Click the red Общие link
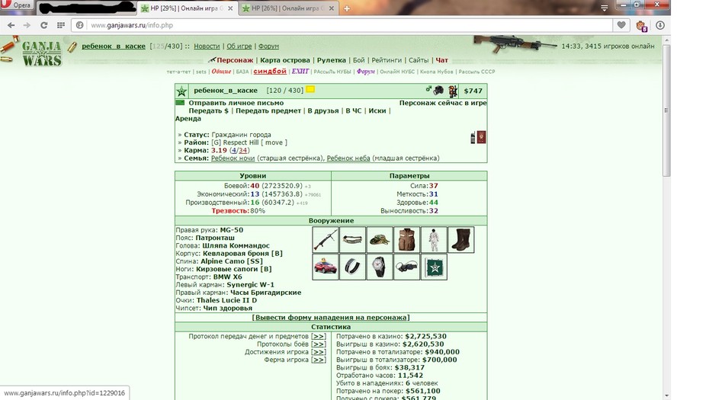 coord(221,72)
